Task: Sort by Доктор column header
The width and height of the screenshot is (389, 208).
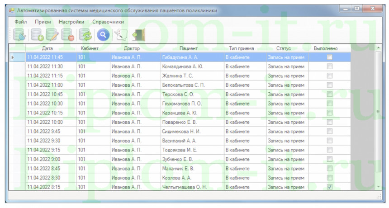Action: click(135, 48)
